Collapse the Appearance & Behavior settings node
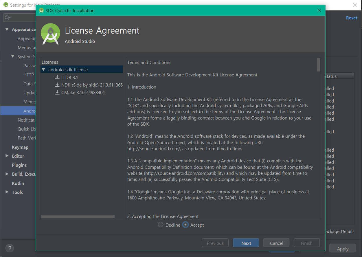362x257 pixels. click(x=7, y=29)
